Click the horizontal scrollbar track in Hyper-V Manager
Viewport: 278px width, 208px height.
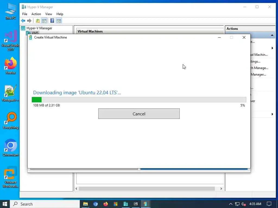[x=147, y=188]
